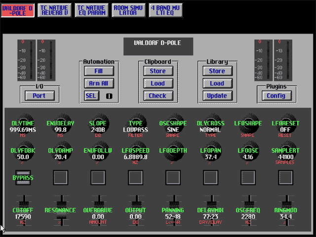Click the DELAYMIX fader
The image size is (316, 237).
click(212, 210)
